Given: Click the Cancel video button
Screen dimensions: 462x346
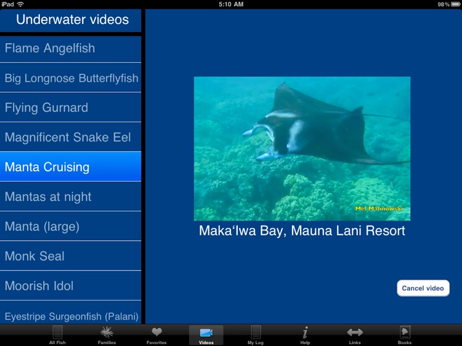Looking at the screenshot, I should 423,288.
